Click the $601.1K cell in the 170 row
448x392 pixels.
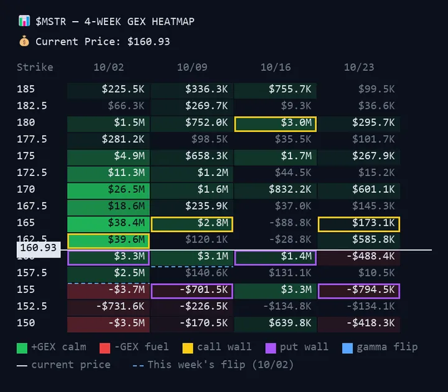(x=359, y=190)
